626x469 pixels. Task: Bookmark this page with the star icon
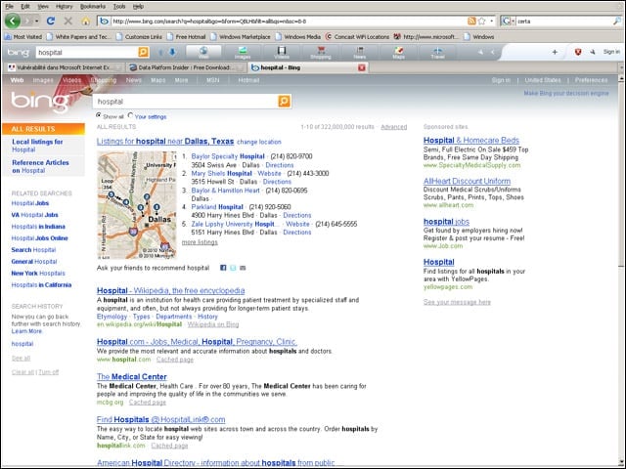482,21
